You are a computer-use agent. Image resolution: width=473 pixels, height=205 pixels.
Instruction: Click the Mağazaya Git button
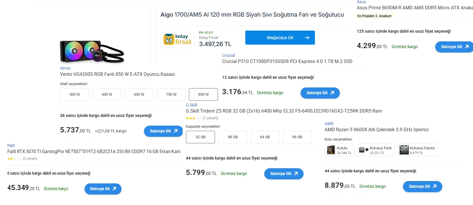pos(280,38)
